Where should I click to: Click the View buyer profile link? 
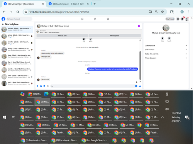point(94,47)
